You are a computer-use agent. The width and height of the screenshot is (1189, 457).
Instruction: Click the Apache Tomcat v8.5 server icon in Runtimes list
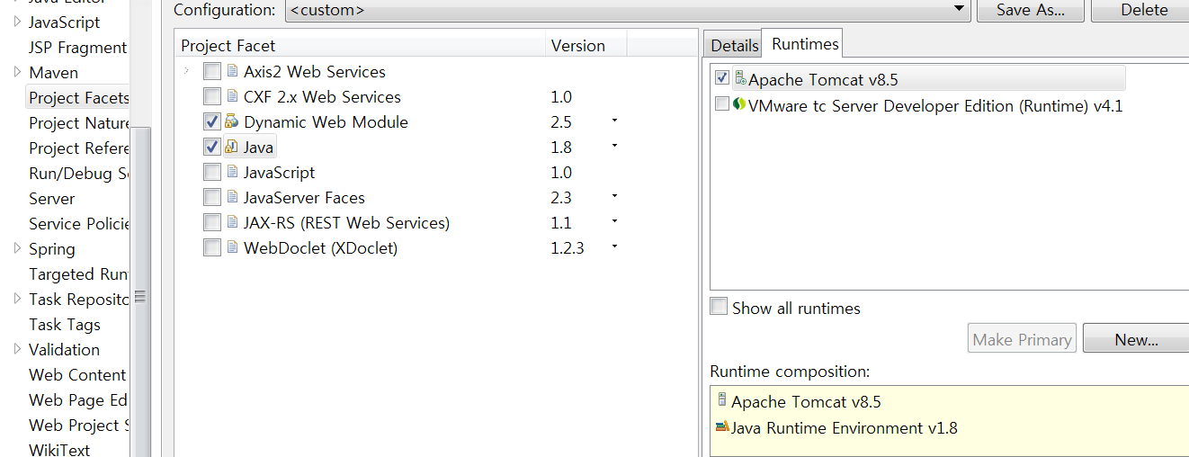pyautogui.click(x=740, y=78)
